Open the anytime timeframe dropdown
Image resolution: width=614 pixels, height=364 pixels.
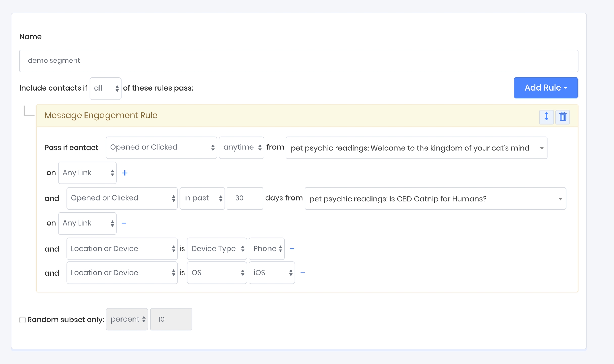[x=241, y=148]
